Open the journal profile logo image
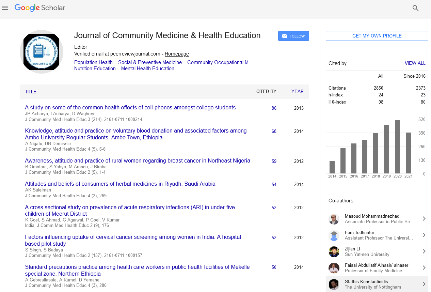This screenshot has height=292, width=431. click(41, 52)
